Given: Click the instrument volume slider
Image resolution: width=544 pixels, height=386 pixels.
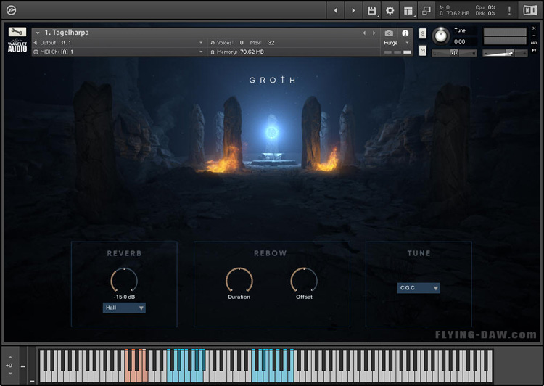Looking at the screenshot, I should [x=505, y=53].
